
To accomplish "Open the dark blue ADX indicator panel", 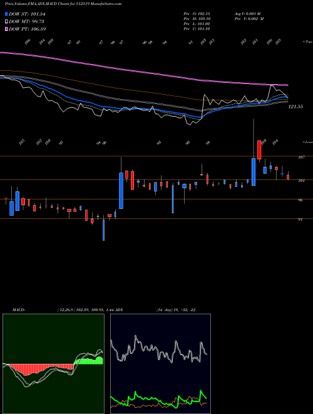I will click(160, 364).
